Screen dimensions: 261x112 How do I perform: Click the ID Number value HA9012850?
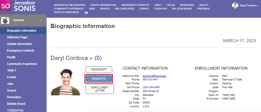(x=229, y=99)
